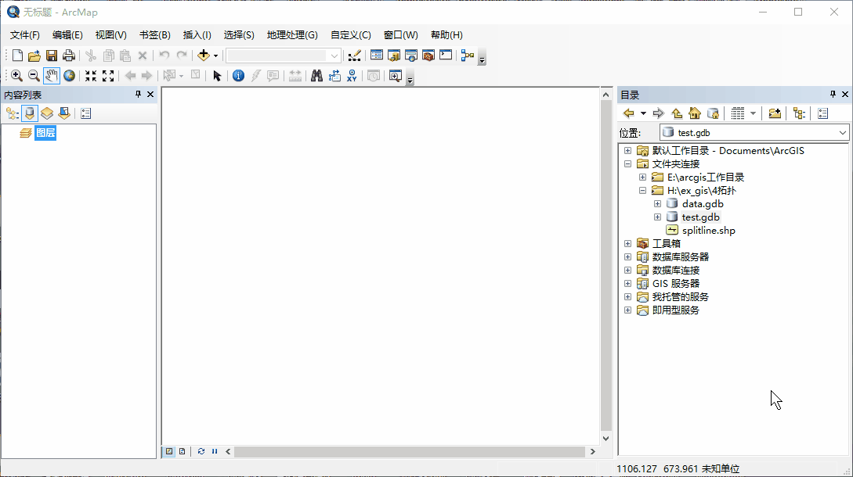Open the 自定义(C) menu

tap(351, 34)
